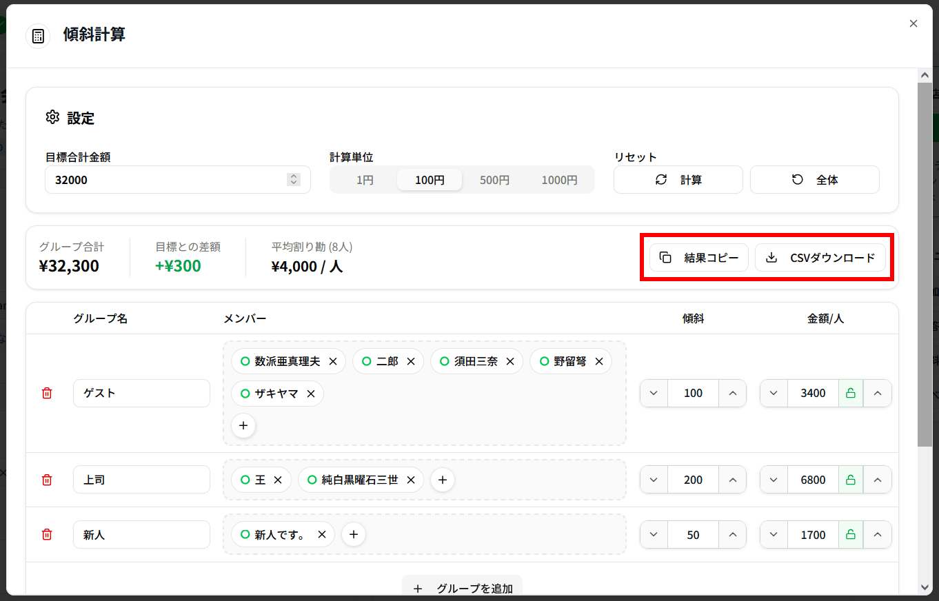Increase the 新人 amount of 1700

tap(878, 534)
